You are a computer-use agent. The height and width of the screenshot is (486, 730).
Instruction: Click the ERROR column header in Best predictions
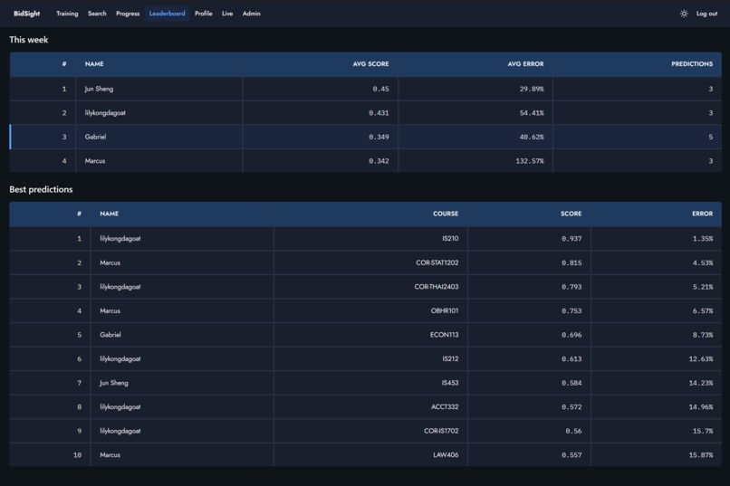point(702,214)
